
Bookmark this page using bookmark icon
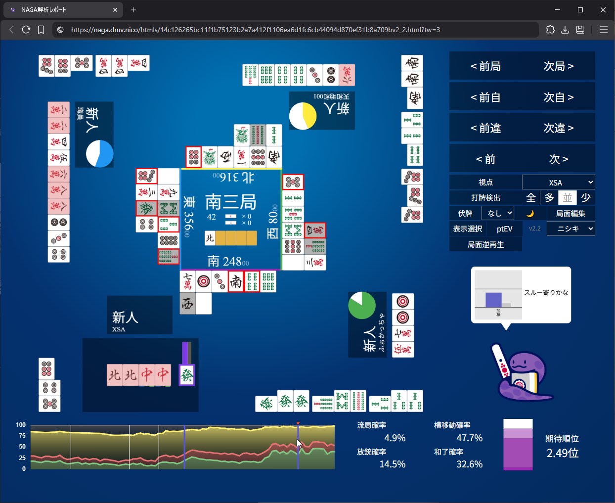tap(41, 30)
